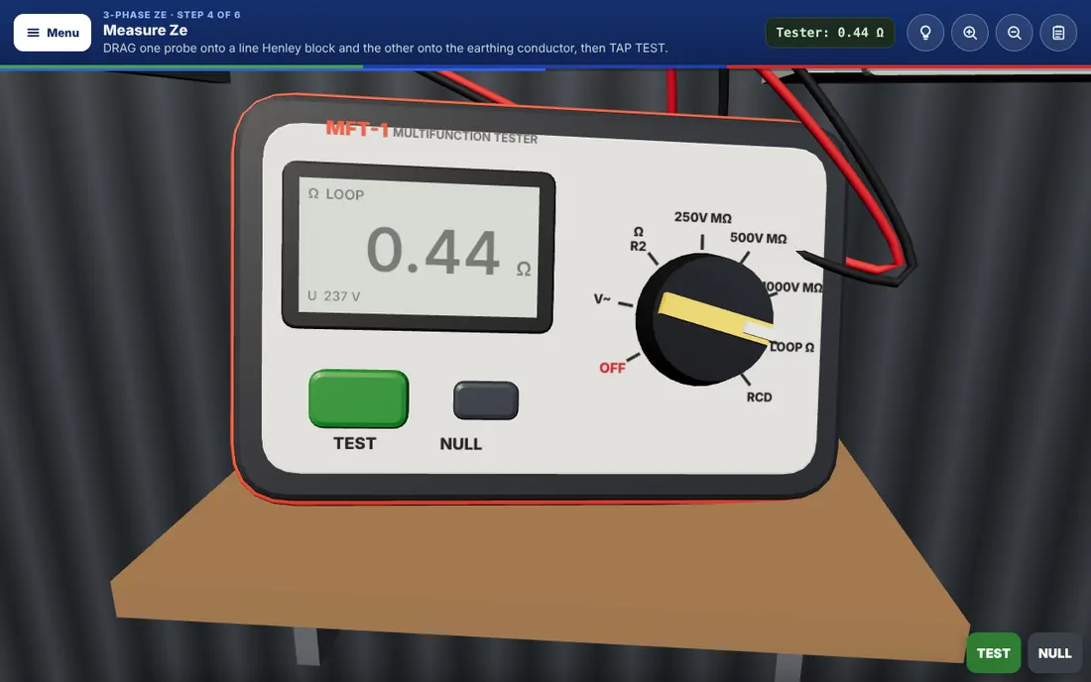Select the Ω R2 dial position
The height and width of the screenshot is (682, 1091).
click(x=638, y=239)
